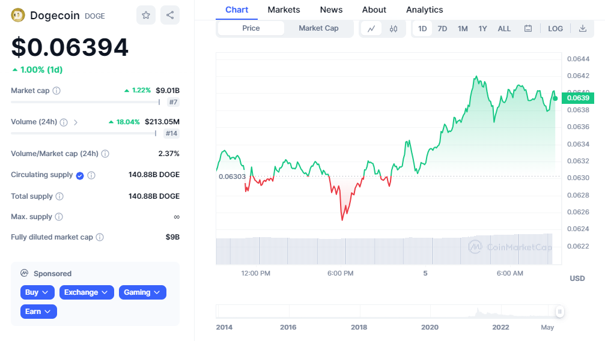Switch to the About tab
Image resolution: width=605 pixels, height=341 pixels.
point(374,10)
